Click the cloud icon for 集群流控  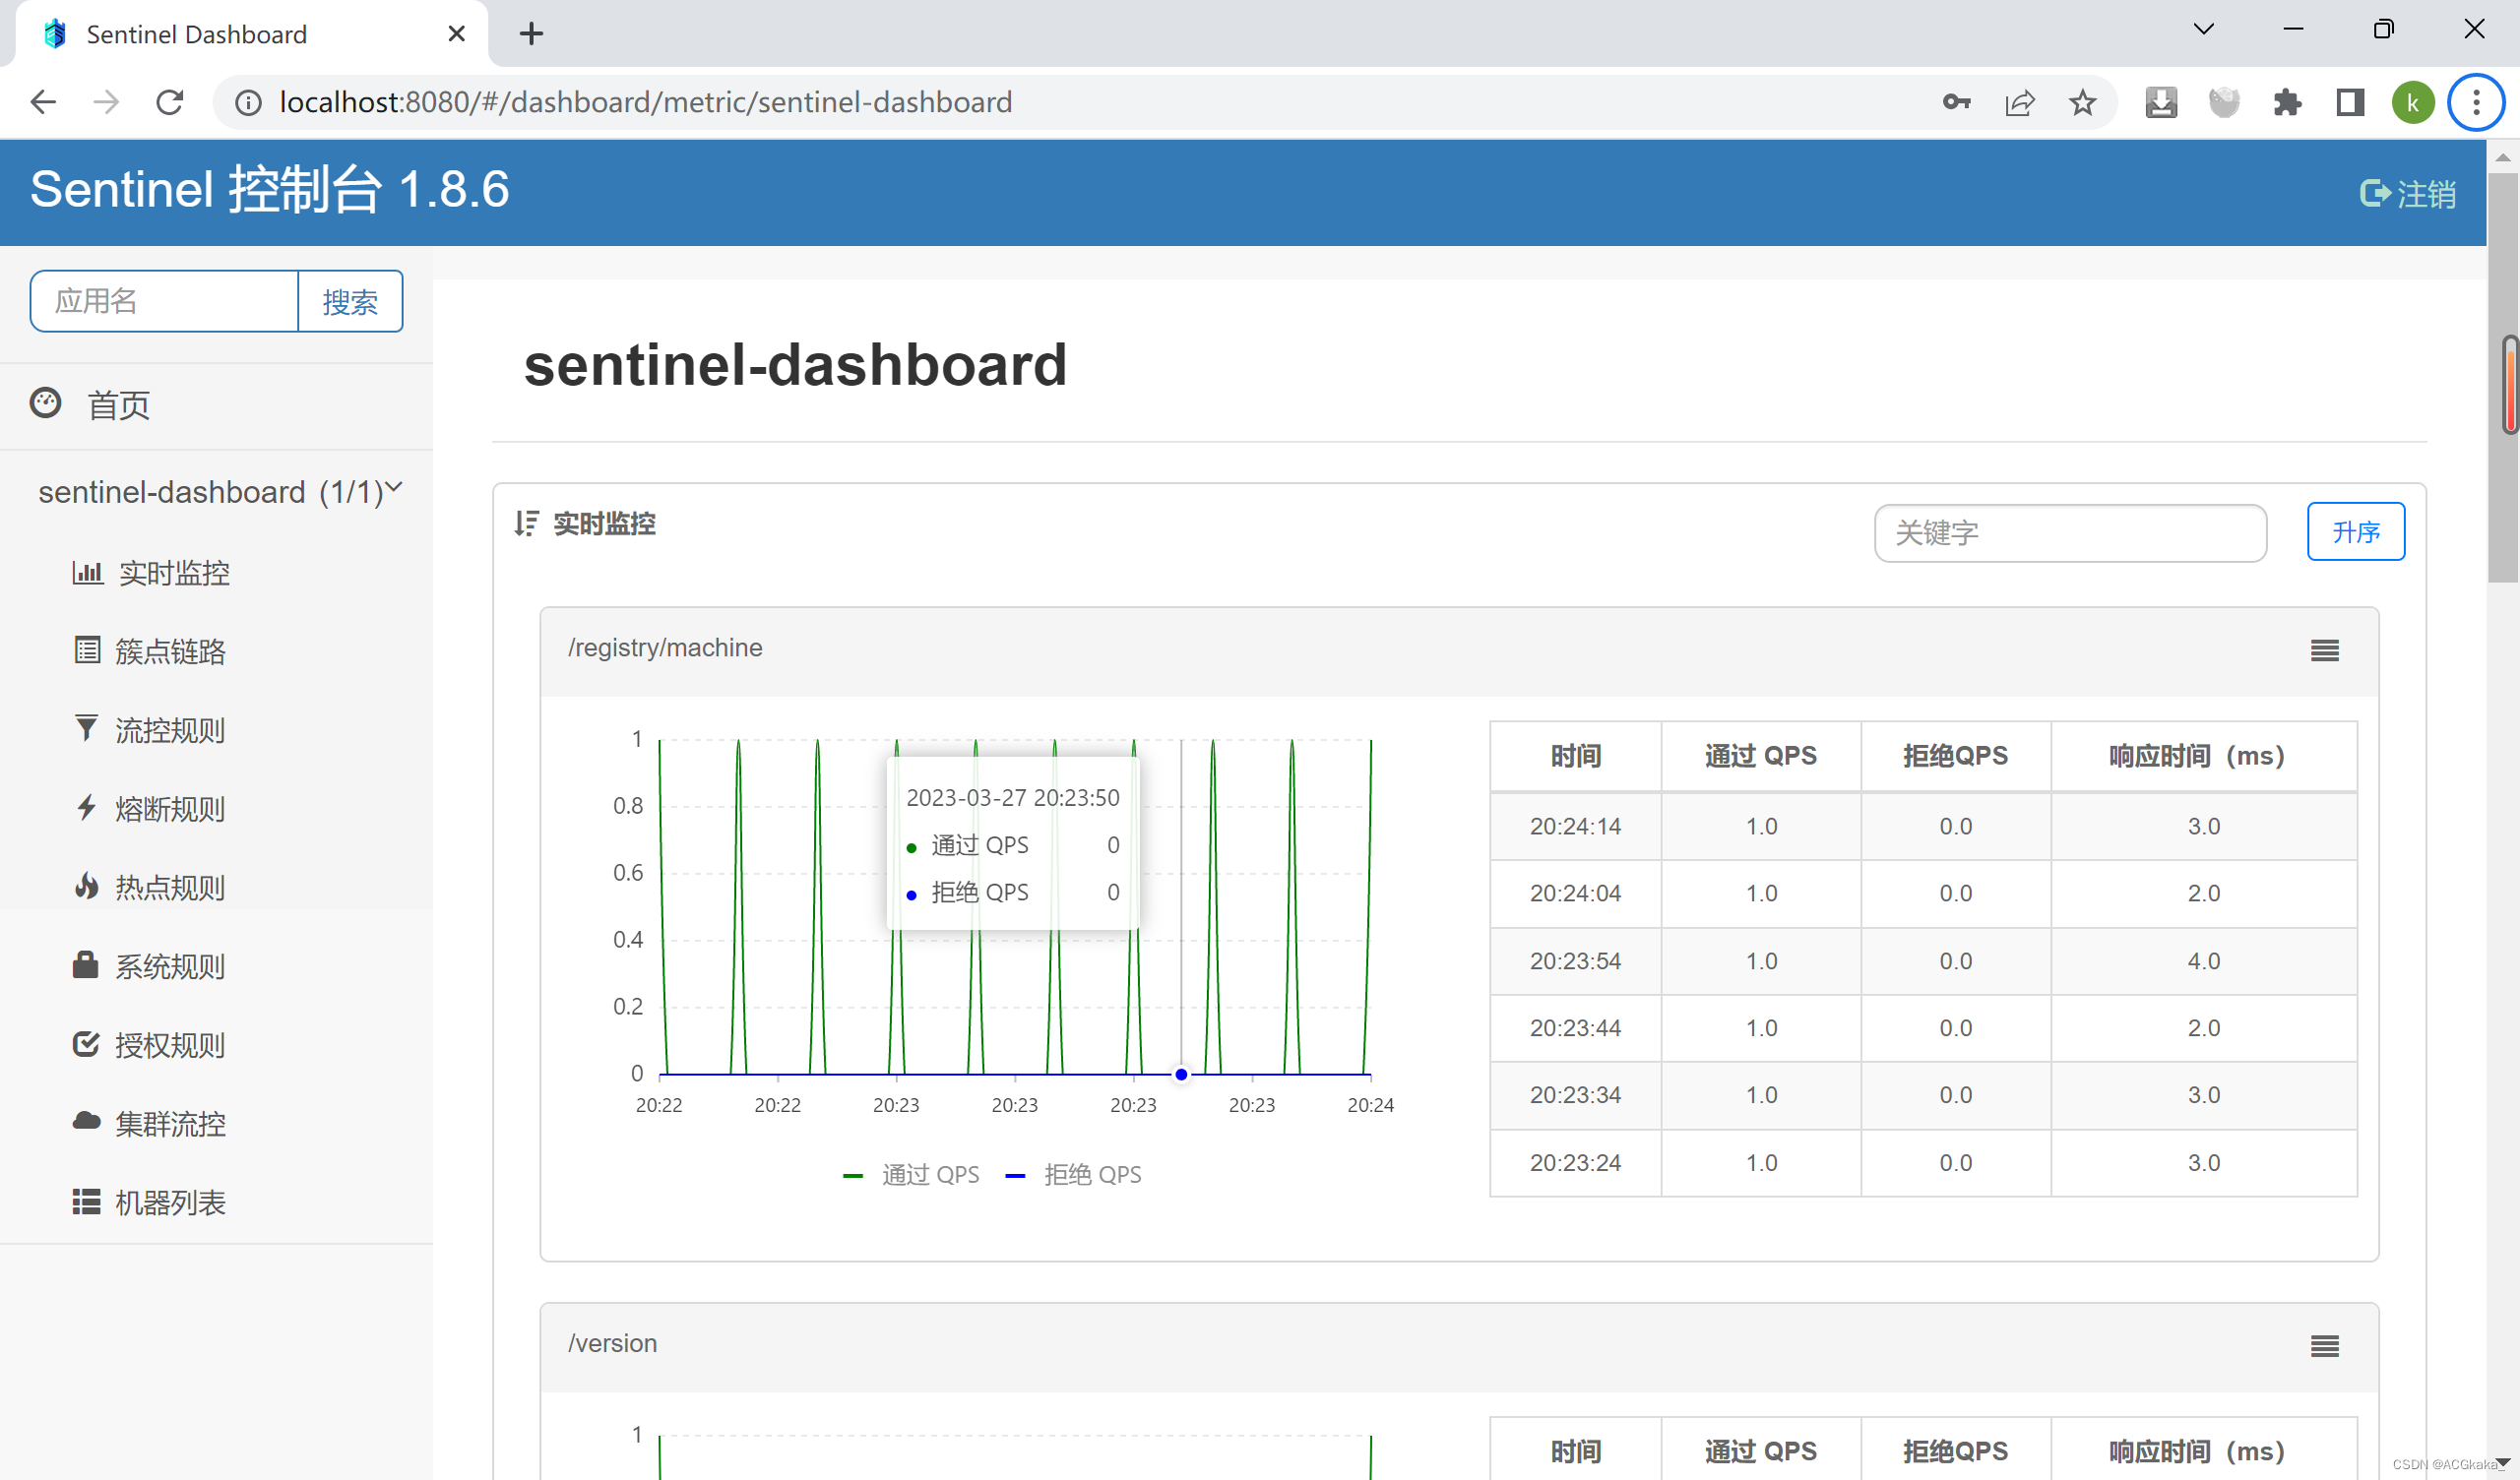click(86, 1122)
